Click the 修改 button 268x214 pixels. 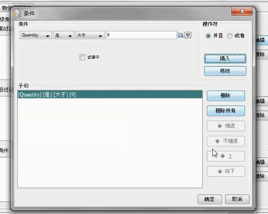(x=225, y=71)
